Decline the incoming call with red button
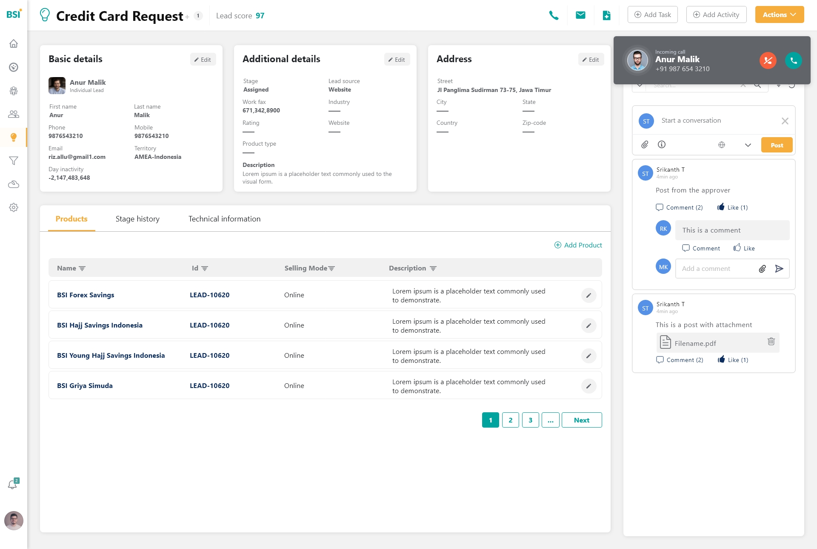817x549 pixels. click(768, 60)
